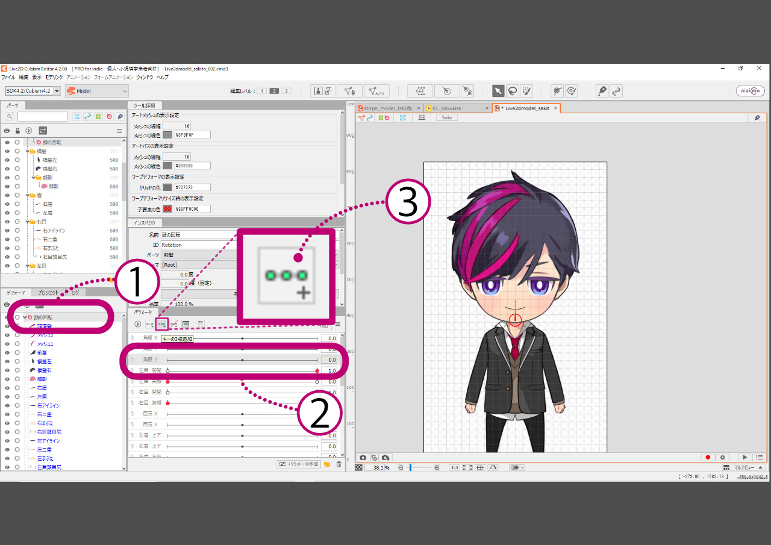Image resolution: width=771 pixels, height=545 pixels.
Task: Select edit level 3
Action: point(286,91)
